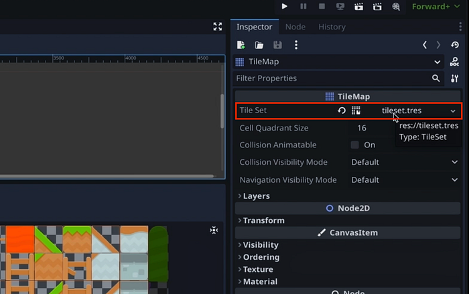
Task: Click the tileset.tres resource value
Action: [x=401, y=111]
